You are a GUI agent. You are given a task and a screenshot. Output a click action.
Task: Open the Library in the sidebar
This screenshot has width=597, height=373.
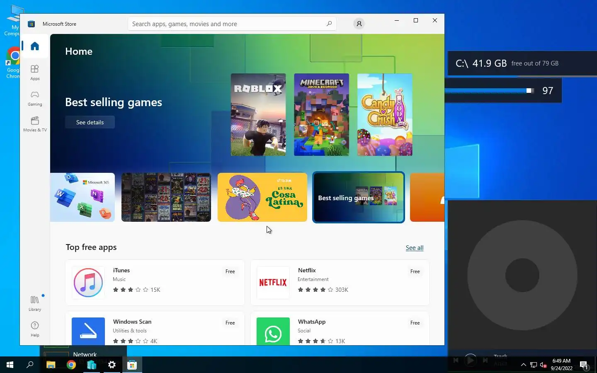pos(35,303)
